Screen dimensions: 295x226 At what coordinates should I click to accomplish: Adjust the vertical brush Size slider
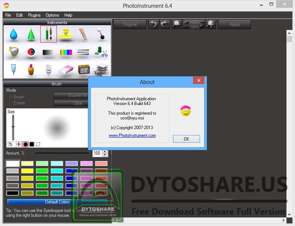click(x=13, y=127)
